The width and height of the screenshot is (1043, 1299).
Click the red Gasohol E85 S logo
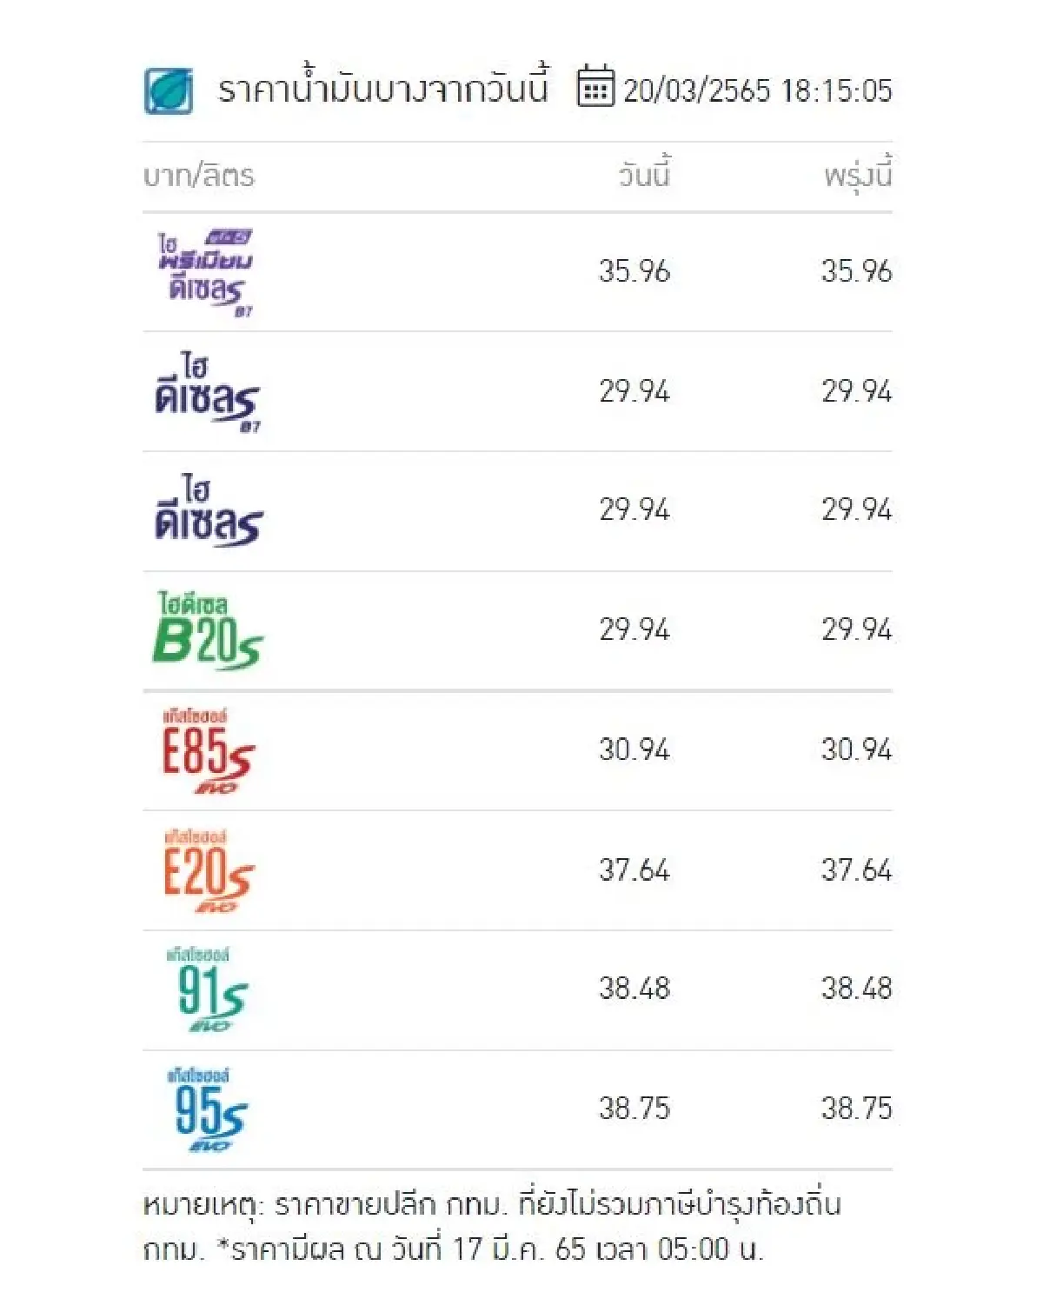207,752
